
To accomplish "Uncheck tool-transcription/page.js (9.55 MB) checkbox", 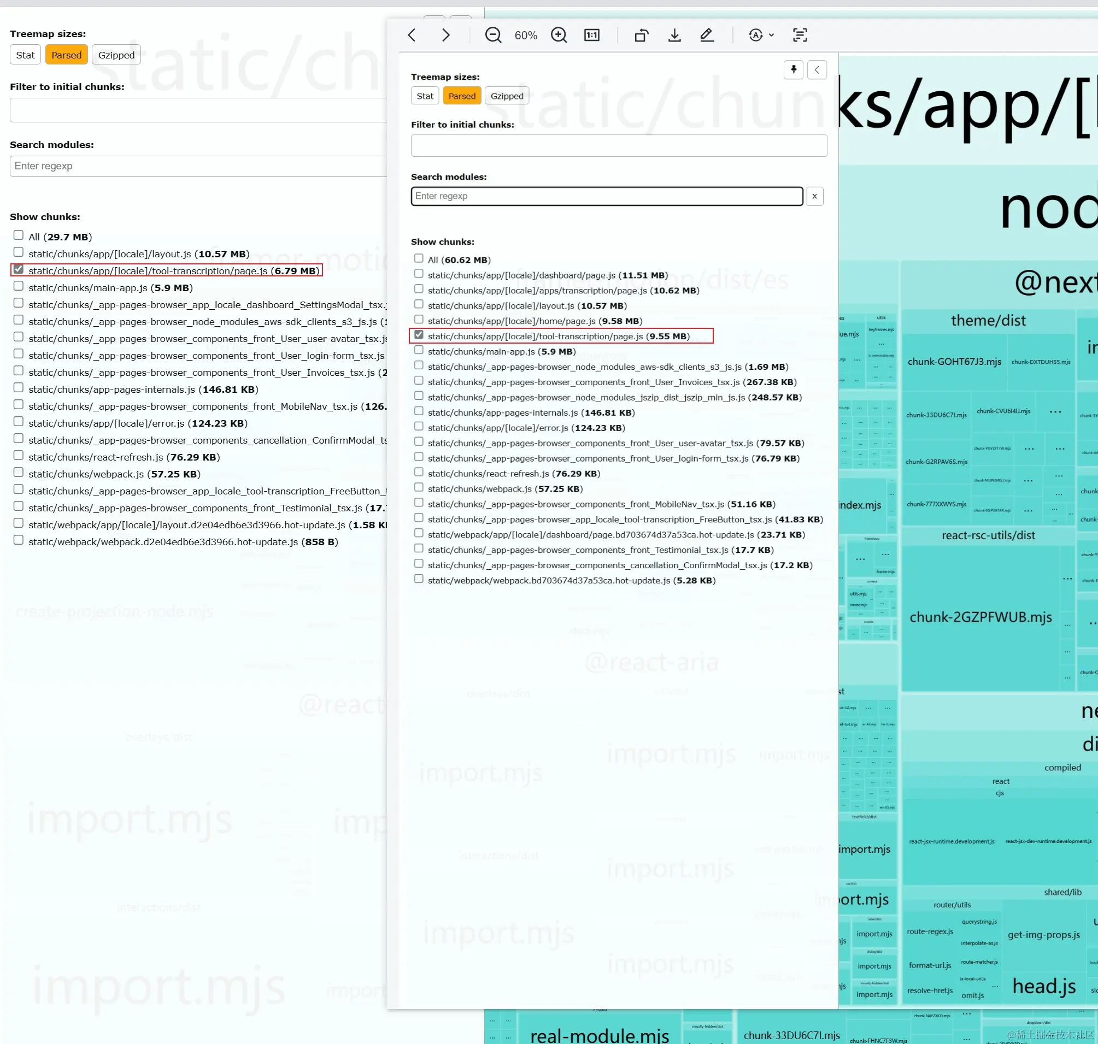I will point(419,335).
